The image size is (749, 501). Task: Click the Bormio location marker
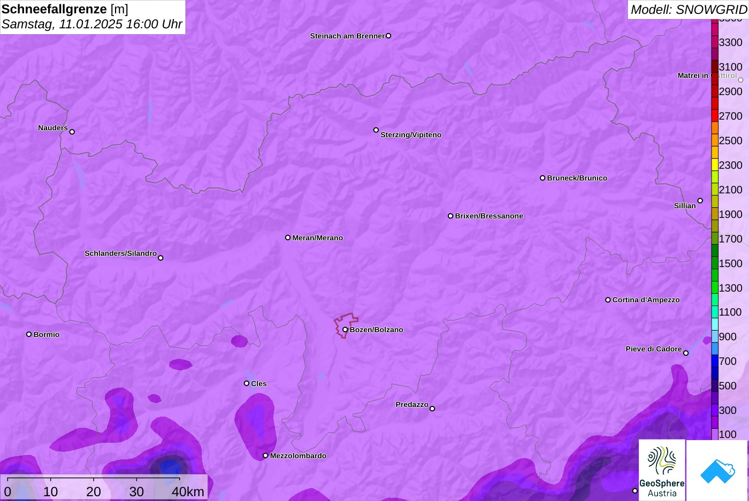pyautogui.click(x=29, y=334)
